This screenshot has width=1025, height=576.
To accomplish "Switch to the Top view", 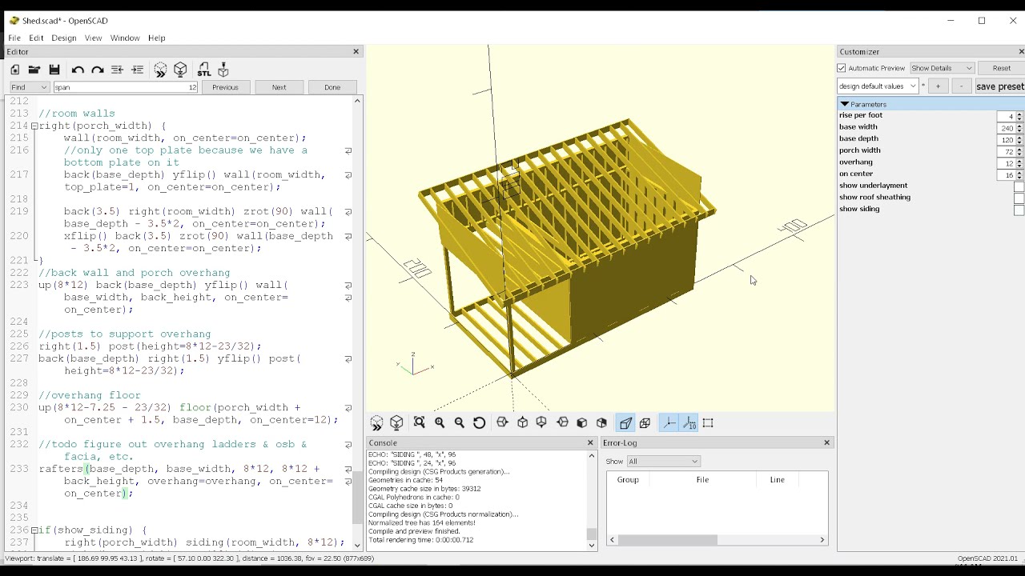I will click(x=522, y=422).
